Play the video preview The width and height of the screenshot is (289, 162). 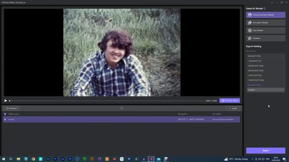tap(5, 101)
